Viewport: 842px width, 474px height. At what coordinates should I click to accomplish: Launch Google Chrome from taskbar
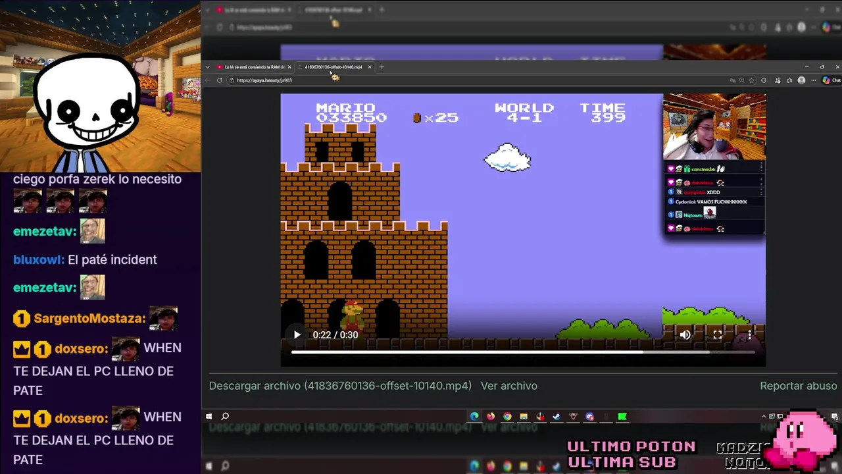[507, 416]
